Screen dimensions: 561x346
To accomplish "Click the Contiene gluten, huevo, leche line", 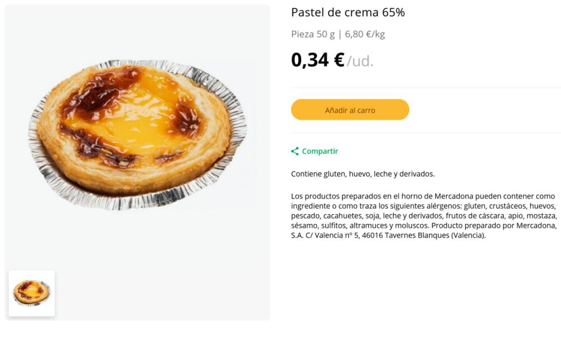I will pos(363,174).
